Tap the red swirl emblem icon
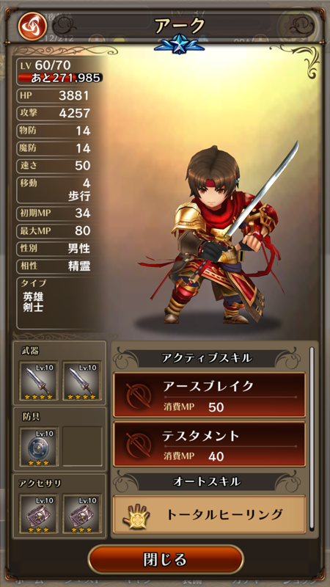This screenshot has width=330, height=587. 32,26
